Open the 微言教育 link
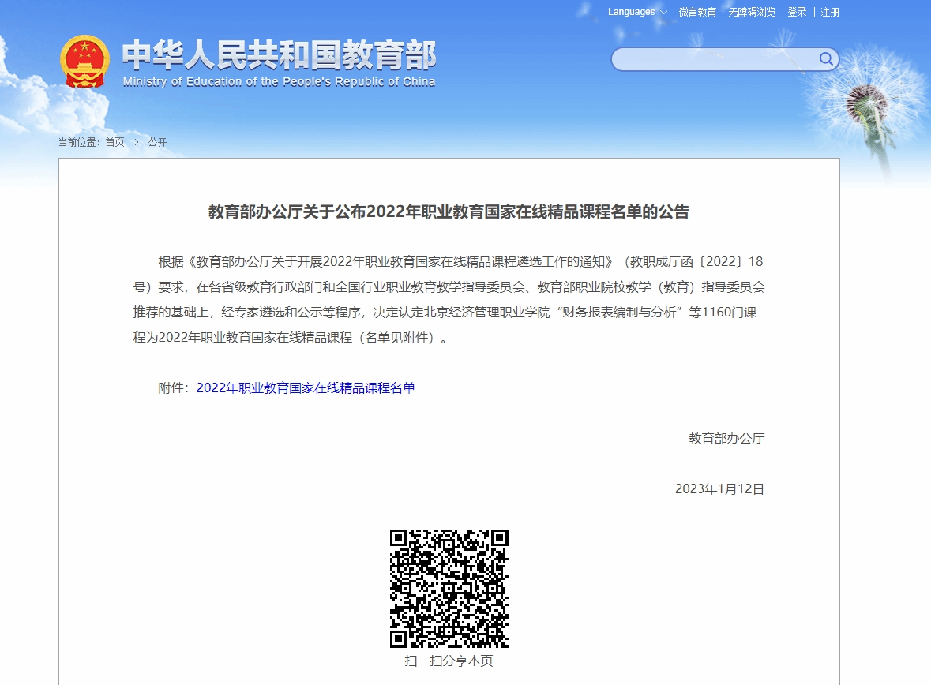 [x=697, y=13]
